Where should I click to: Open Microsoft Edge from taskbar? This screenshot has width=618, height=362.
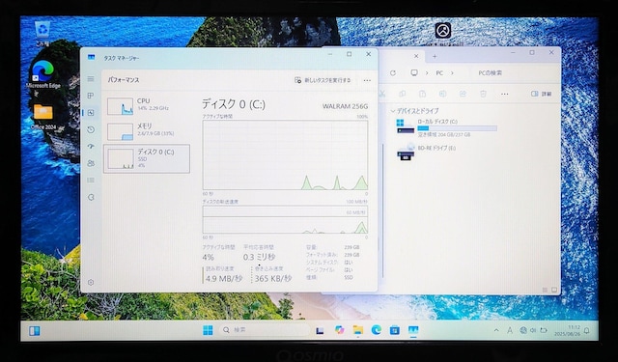[377, 330]
